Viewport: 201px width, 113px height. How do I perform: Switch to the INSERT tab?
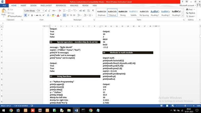point(23,6)
